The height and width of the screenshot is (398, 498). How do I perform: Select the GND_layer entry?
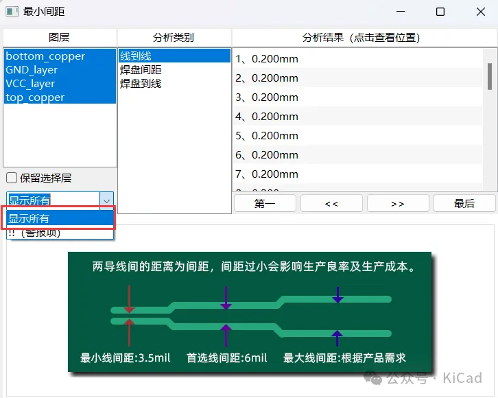coord(60,69)
